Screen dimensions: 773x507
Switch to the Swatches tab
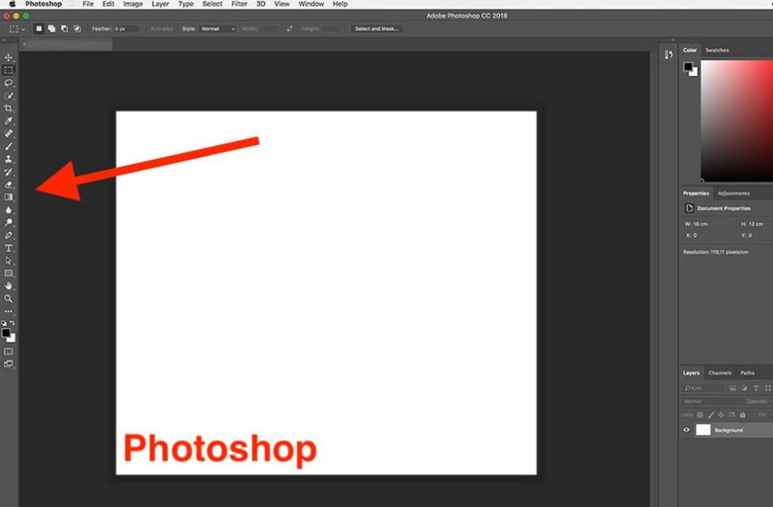[x=717, y=50]
